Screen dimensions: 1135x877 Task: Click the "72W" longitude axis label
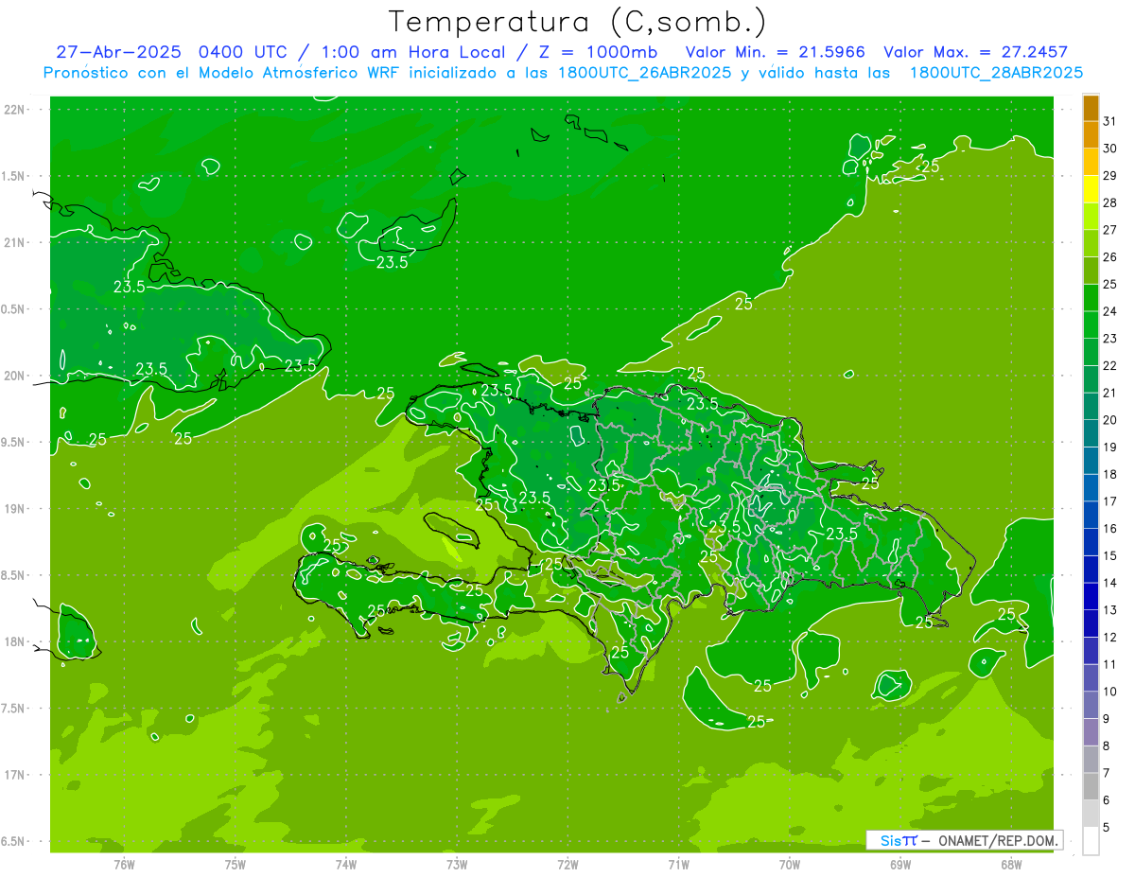tap(567, 865)
